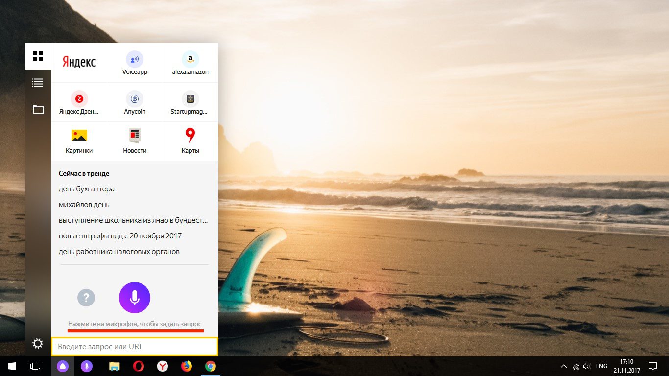669x376 pixels.
Task: Open the Voiceapp shortcut tile
Action: point(135,63)
